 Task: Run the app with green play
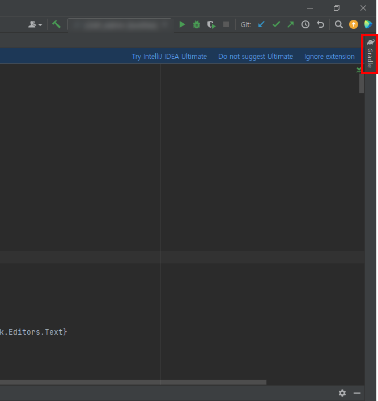[182, 24]
